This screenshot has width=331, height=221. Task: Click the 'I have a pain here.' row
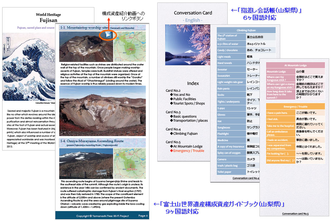295,113
